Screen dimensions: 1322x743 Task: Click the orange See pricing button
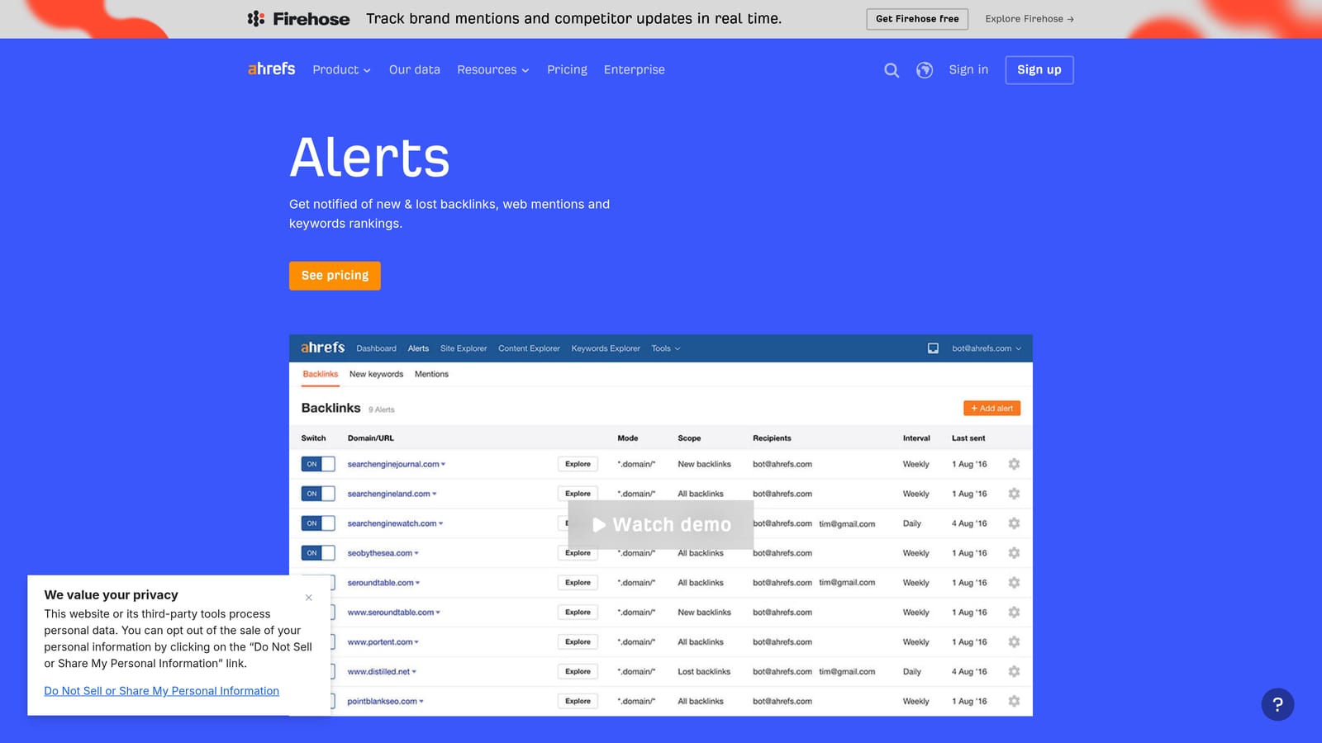tap(335, 276)
